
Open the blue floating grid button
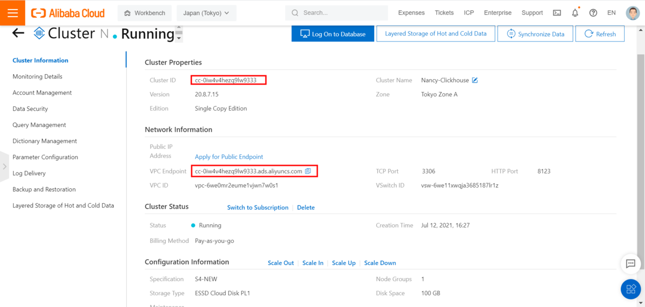630,290
